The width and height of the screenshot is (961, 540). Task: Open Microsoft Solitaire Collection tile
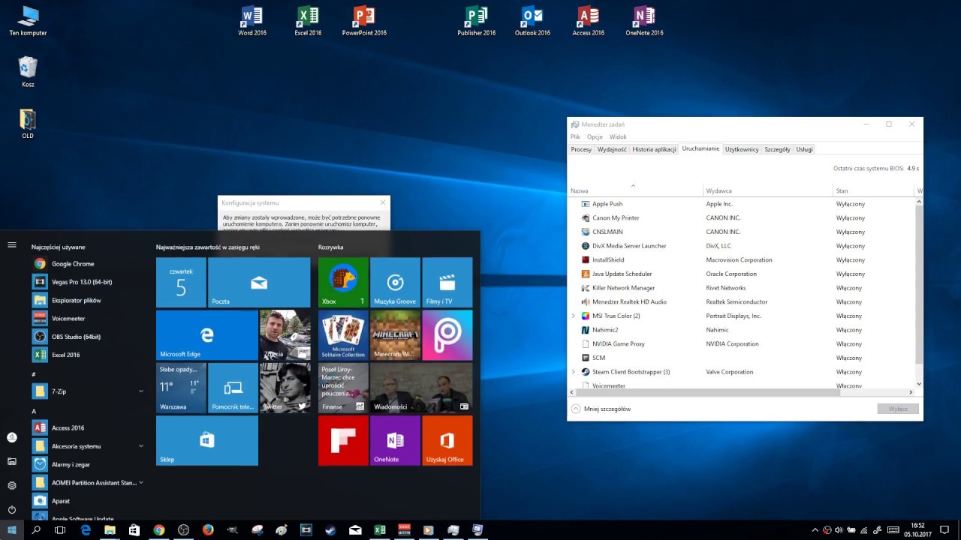343,335
